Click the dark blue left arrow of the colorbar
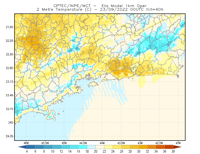The height and width of the screenshot is (154, 200). coord(22,147)
